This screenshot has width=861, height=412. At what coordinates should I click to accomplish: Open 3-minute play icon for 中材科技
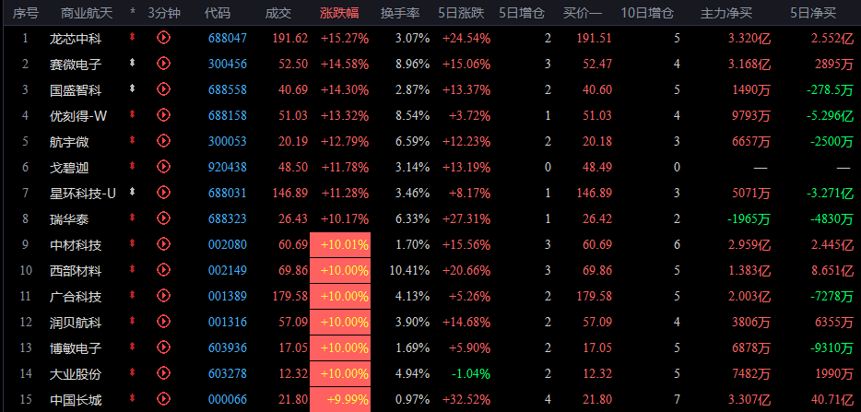click(164, 244)
